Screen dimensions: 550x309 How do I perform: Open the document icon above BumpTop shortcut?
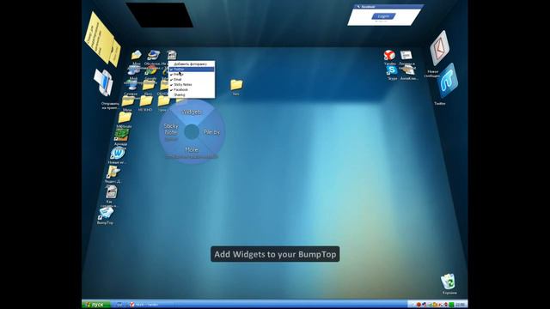[x=111, y=192]
